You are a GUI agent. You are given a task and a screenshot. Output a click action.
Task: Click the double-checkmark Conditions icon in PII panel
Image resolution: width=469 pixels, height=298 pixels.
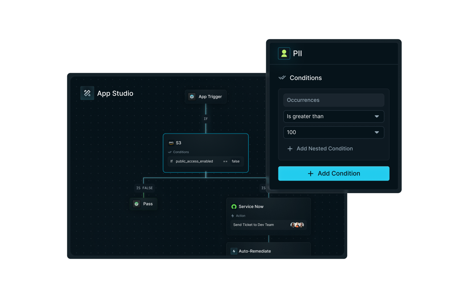tap(282, 77)
